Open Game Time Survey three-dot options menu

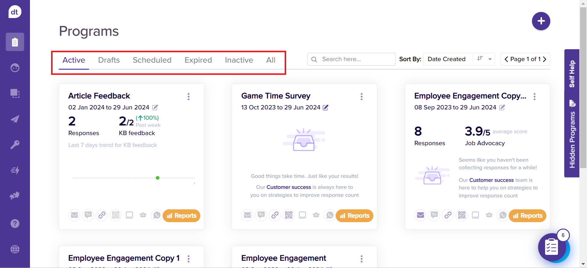[361, 97]
